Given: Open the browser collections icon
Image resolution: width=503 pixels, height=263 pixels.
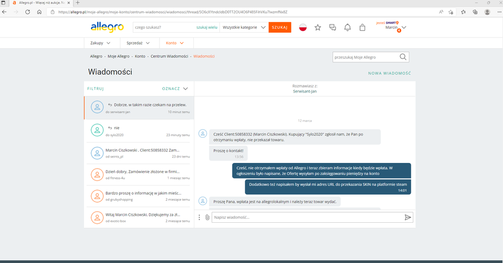Looking at the screenshot, I should (x=475, y=12).
